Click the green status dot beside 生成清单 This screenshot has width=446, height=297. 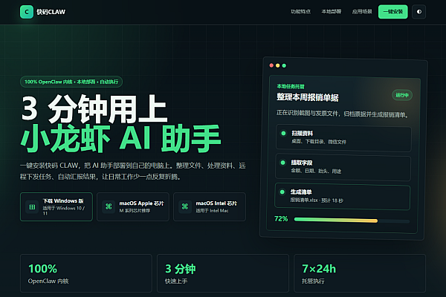282,192
